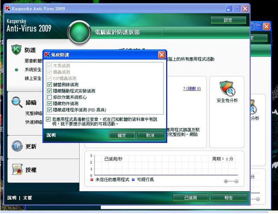Enable 修改作業系統核心 checkbox
Image resolution: width=278 pixels, height=214 pixels.
[x=50, y=97]
